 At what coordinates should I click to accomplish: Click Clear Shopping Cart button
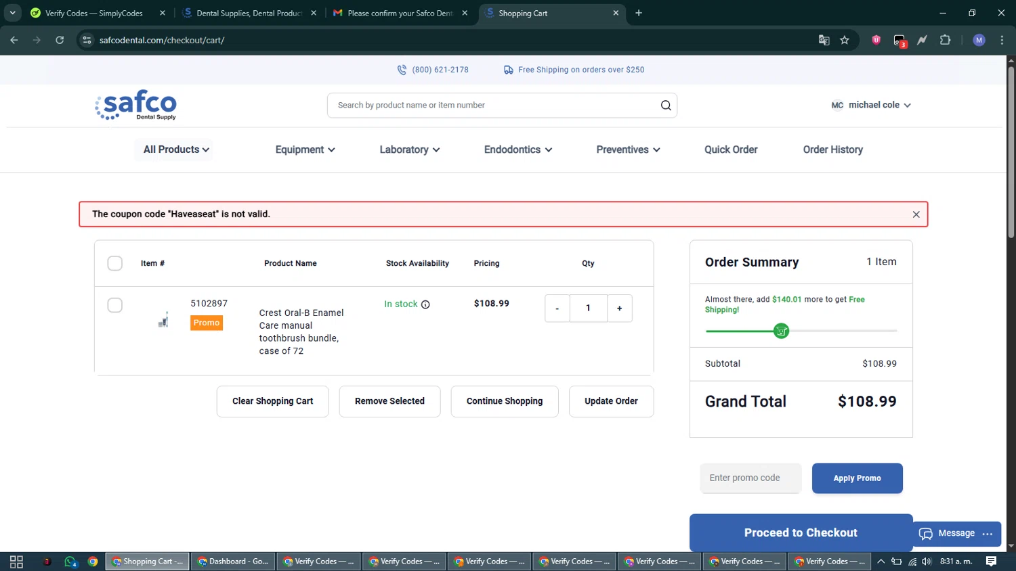click(x=273, y=401)
